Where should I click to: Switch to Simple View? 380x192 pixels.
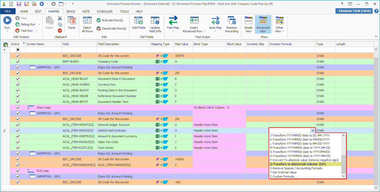pyautogui.click(x=248, y=21)
